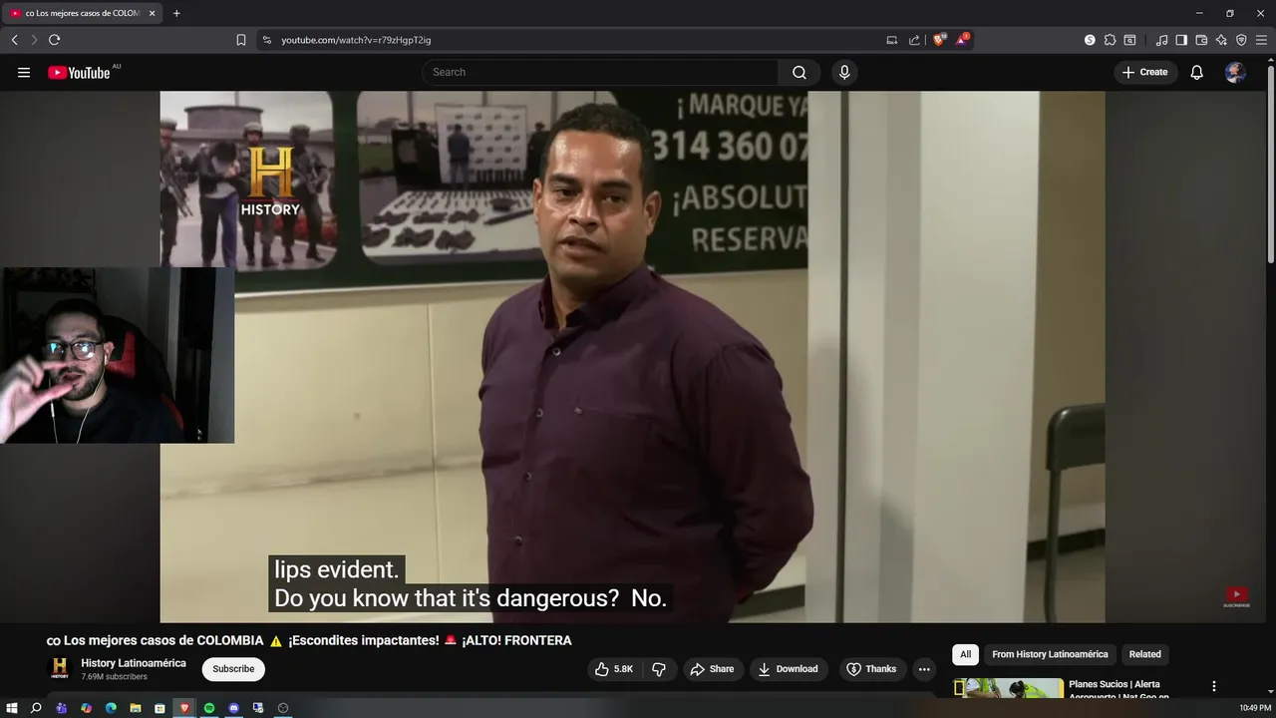Reload the page with refresh icon
The width and height of the screenshot is (1276, 718).
point(54,40)
